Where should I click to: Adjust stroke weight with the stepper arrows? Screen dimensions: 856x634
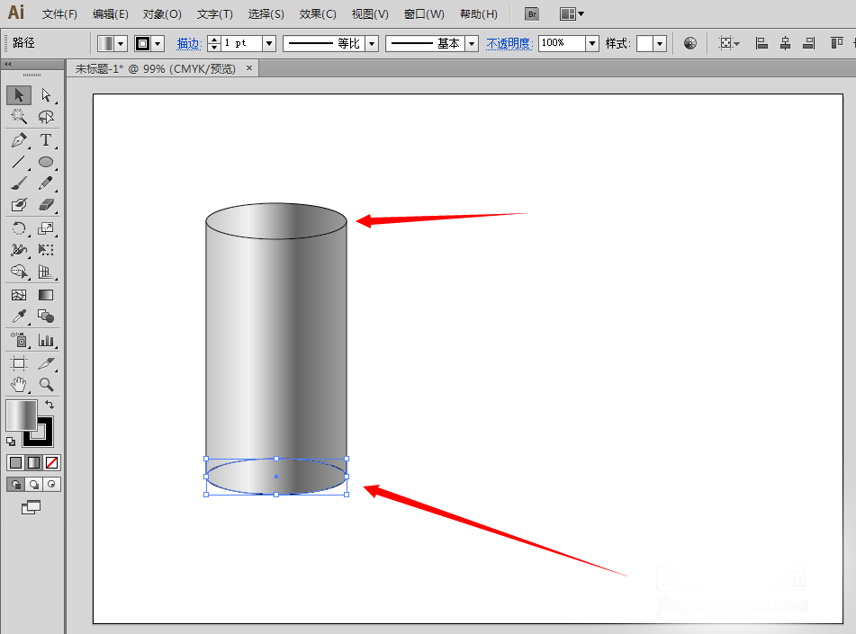[214, 44]
